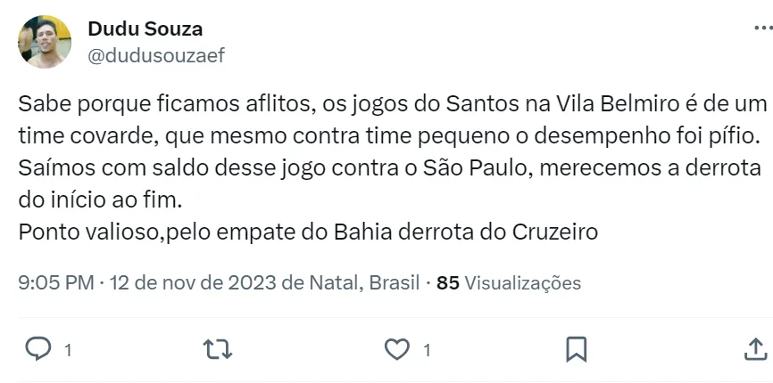Click the 9:05 PM timestamp
The image size is (773, 383).
[55, 283]
